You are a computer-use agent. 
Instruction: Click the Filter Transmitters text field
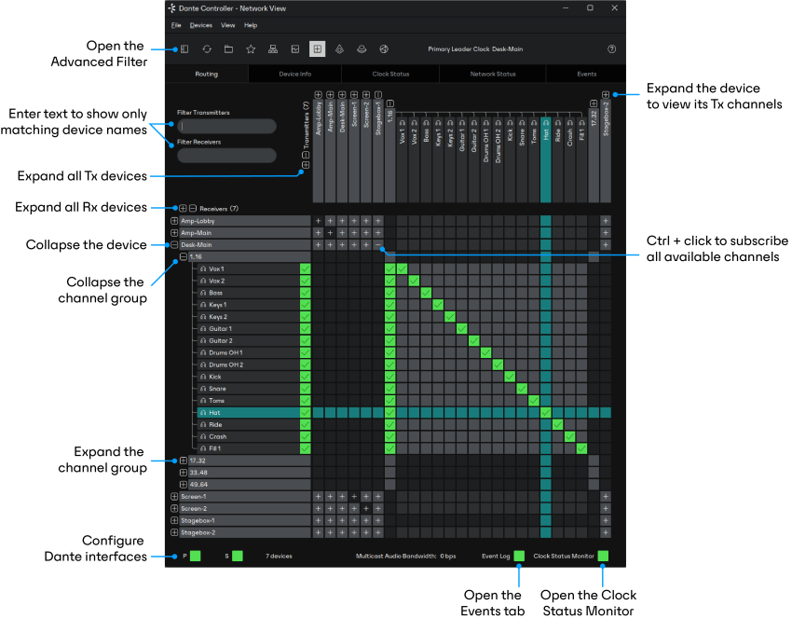[226, 126]
